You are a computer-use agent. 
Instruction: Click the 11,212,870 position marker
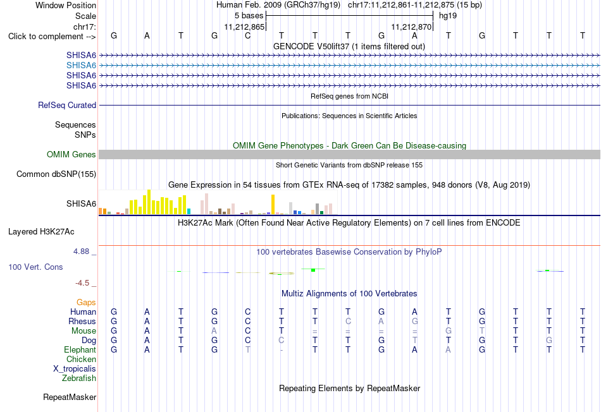tap(412, 27)
